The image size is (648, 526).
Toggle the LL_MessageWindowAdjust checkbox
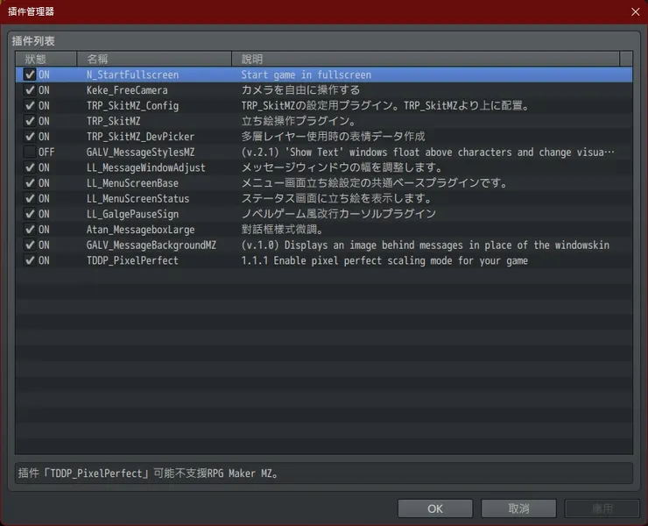pyautogui.click(x=30, y=167)
